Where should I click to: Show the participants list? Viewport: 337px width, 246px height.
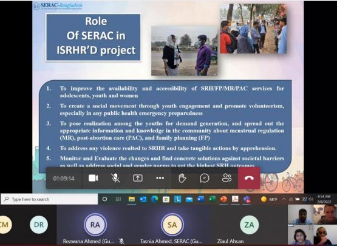(226, 178)
